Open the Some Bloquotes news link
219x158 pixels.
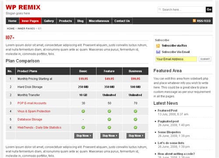[169, 132]
